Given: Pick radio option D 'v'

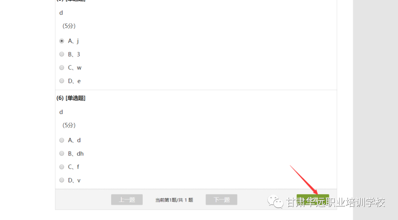Looking at the screenshot, I should (62, 180).
